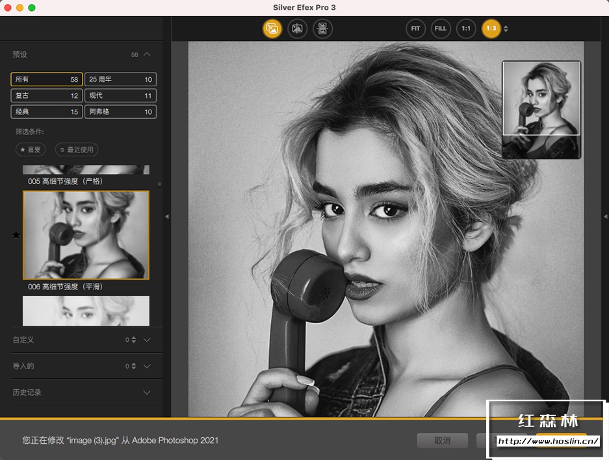Switch to side-by-side preview icon
This screenshot has height=460, width=609.
point(323,29)
